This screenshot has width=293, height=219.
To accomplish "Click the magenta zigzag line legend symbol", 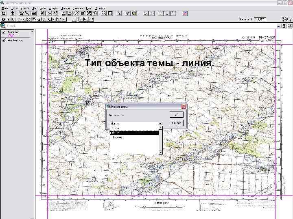I will [x=11, y=35].
